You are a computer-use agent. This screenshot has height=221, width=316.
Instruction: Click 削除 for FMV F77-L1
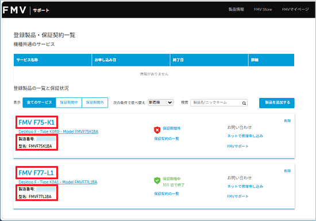pos(287,171)
